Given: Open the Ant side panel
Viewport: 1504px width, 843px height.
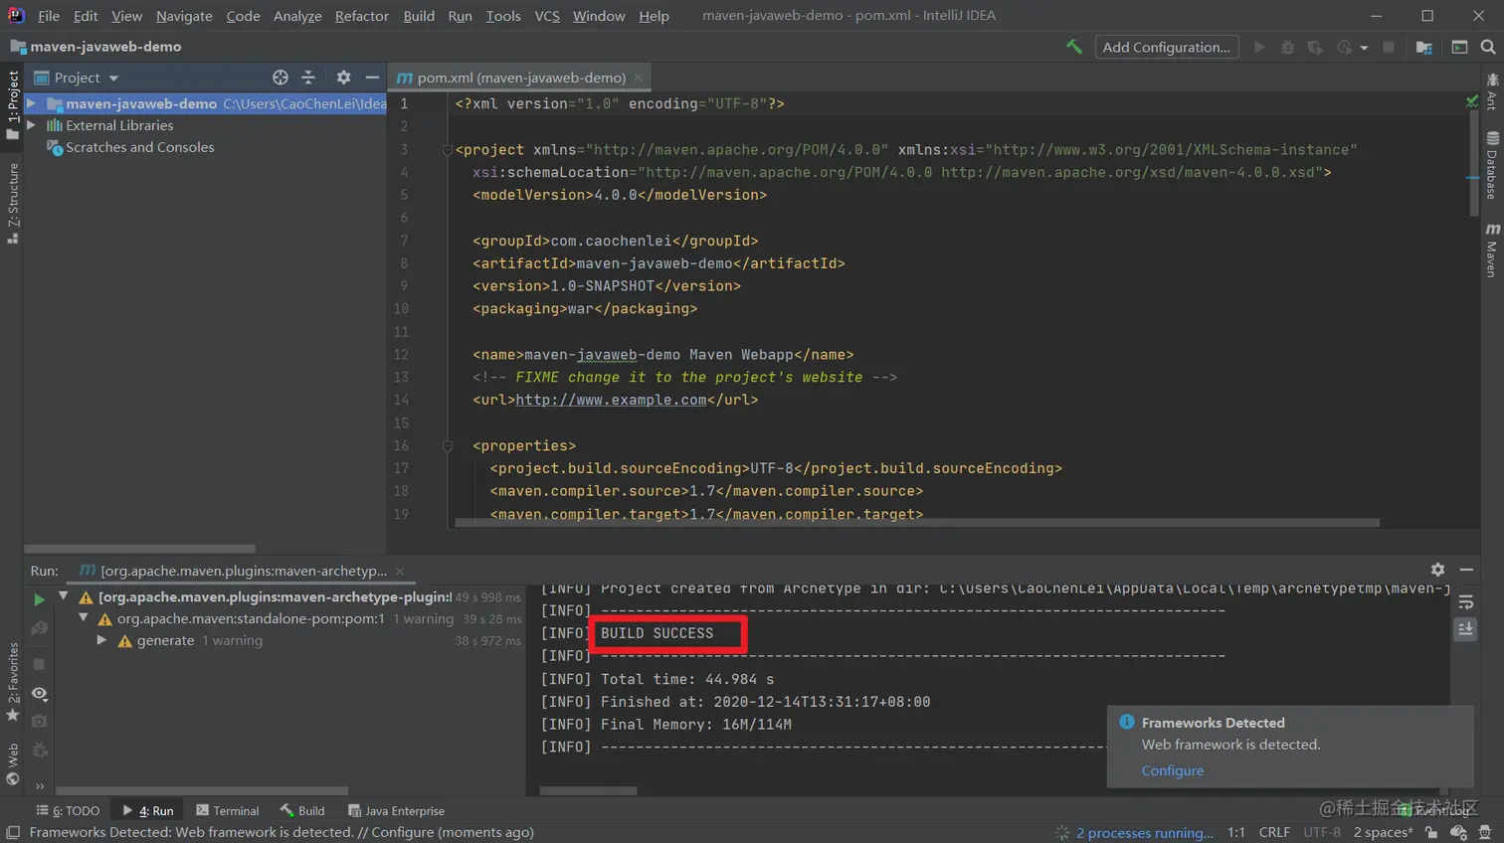Looking at the screenshot, I should (1491, 90).
